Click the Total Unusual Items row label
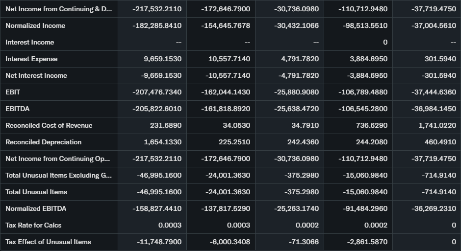 [36, 192]
